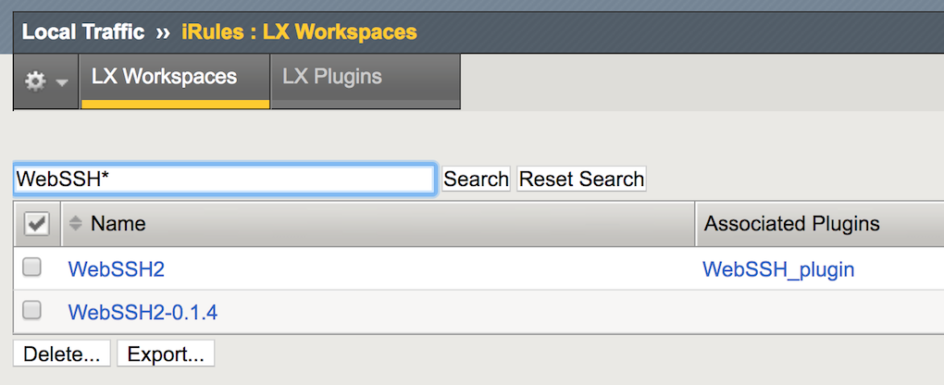This screenshot has width=944, height=385.
Task: Click the sort arrows icon beside Name
Action: click(x=76, y=224)
